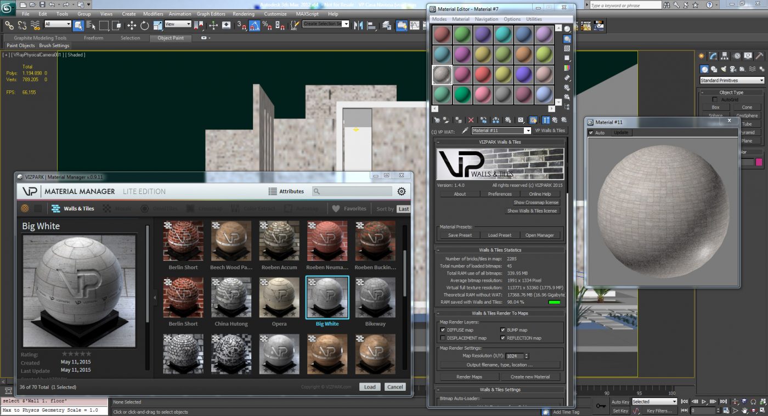The image size is (768, 416).
Task: Open the Material #11 name dropdown
Action: tap(527, 131)
